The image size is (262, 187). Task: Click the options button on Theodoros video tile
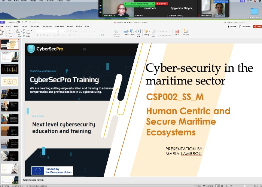[227, 1]
